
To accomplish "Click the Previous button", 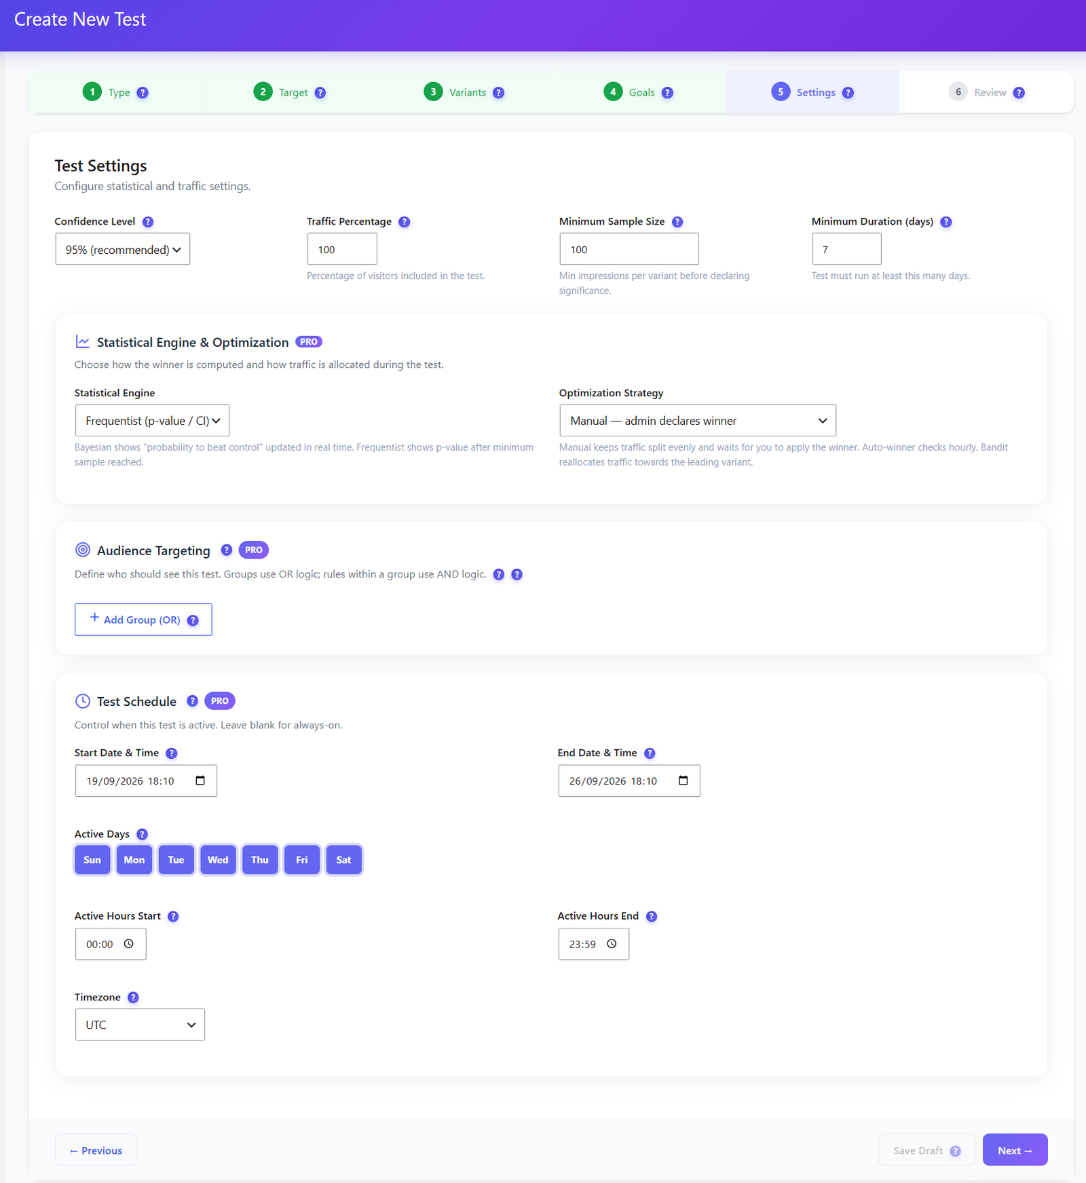I will pos(96,1150).
